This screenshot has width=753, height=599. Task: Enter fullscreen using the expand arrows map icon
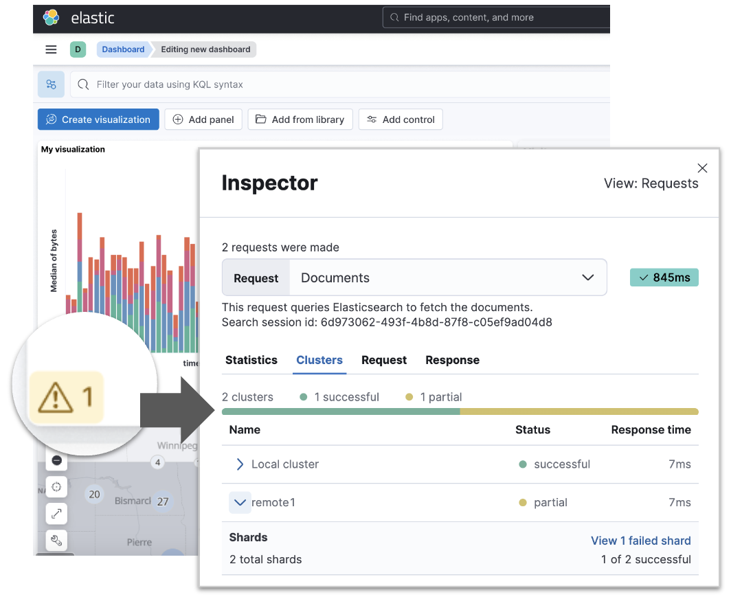pyautogui.click(x=56, y=514)
